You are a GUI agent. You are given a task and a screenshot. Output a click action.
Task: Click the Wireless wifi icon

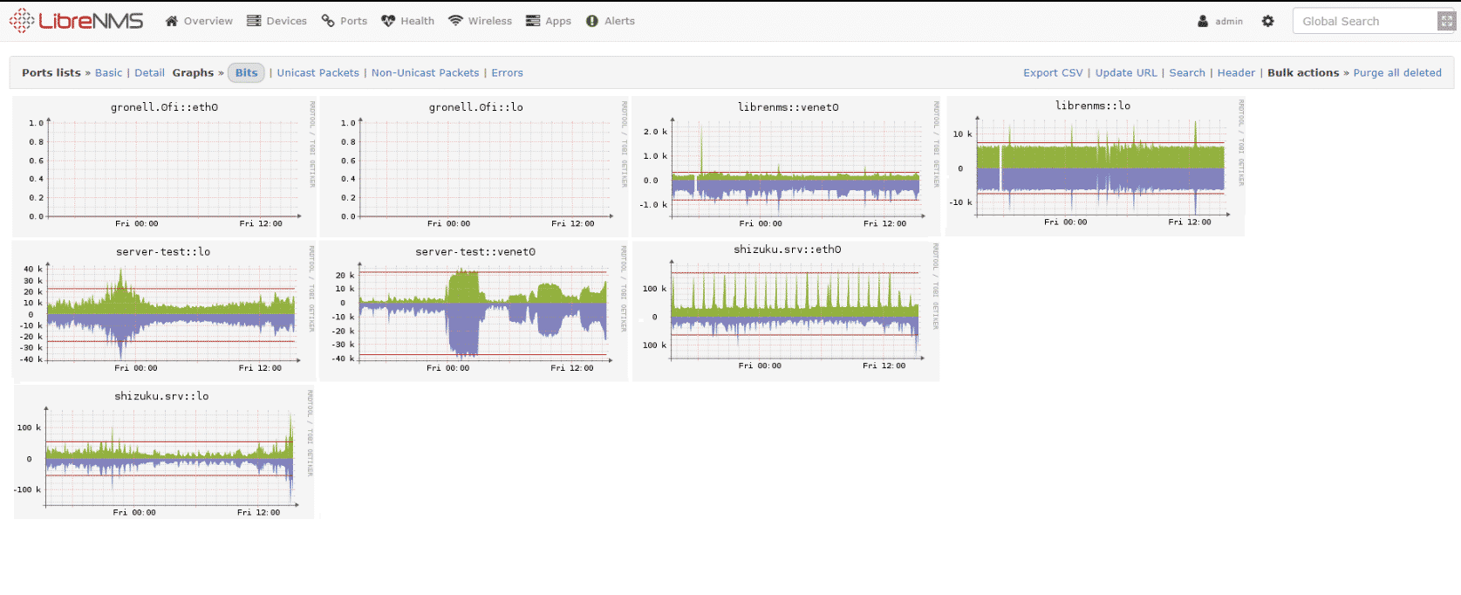(x=455, y=21)
